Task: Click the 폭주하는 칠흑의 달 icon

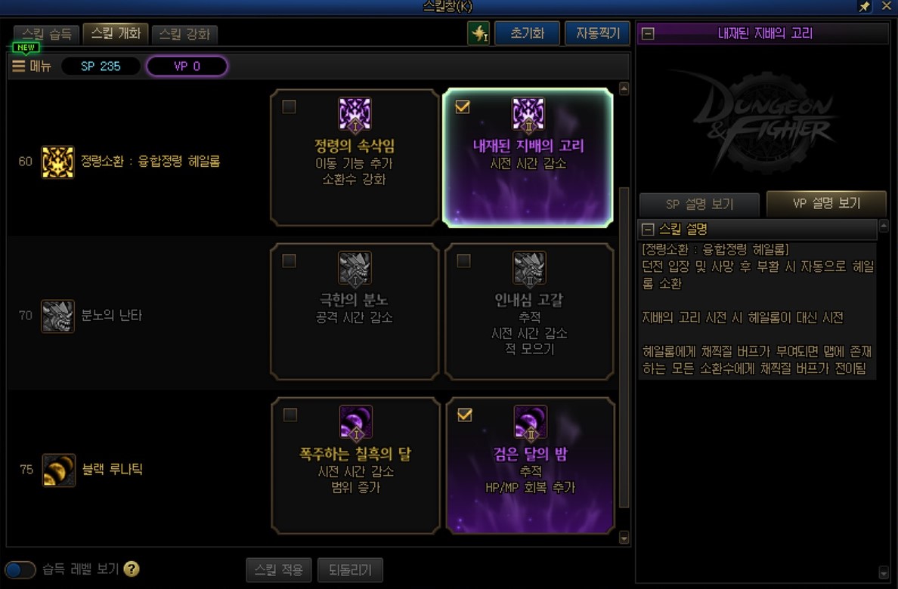Action: coord(356,422)
